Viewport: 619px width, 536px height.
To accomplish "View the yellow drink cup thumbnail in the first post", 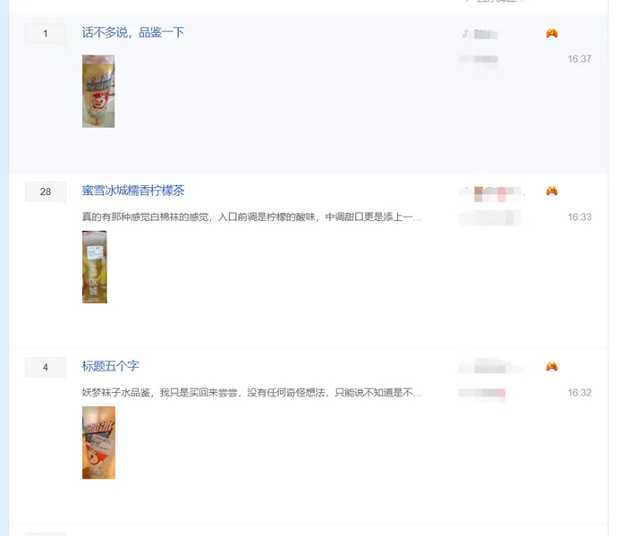I will click(x=98, y=91).
